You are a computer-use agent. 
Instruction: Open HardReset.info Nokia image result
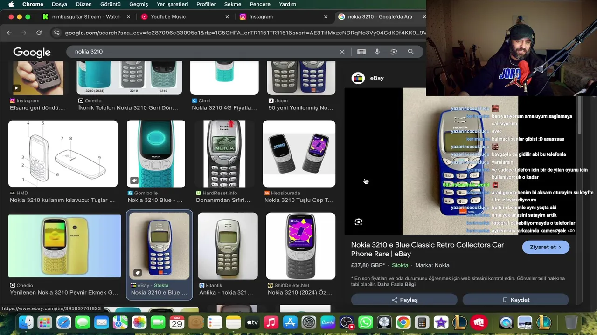[x=224, y=154]
